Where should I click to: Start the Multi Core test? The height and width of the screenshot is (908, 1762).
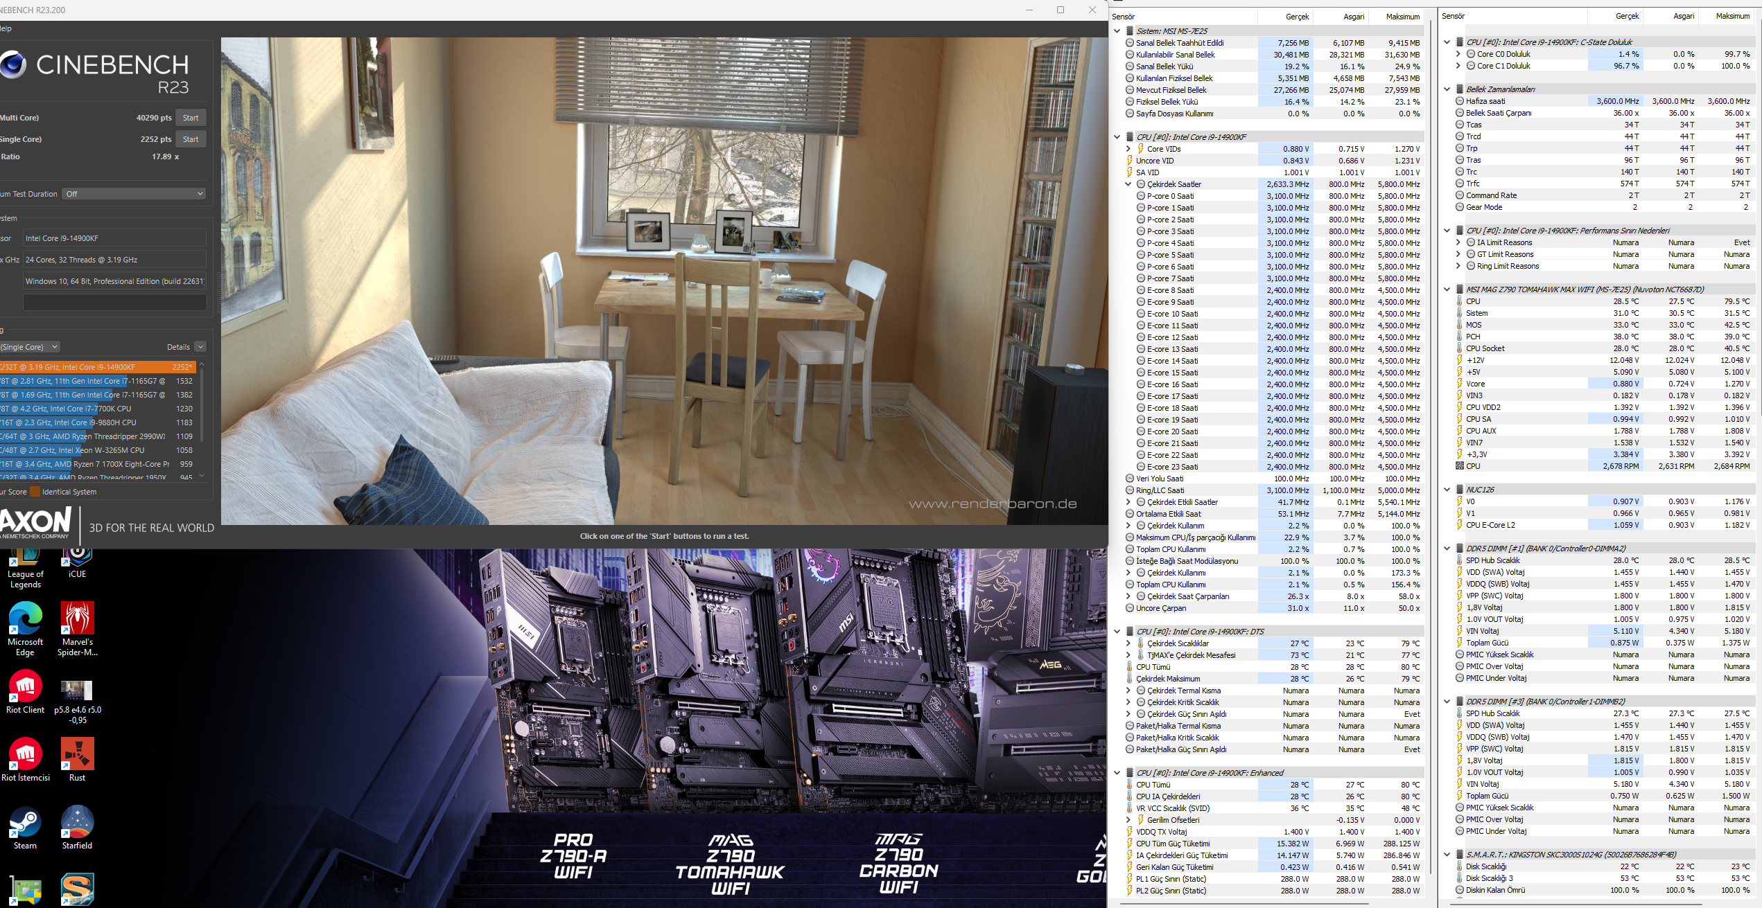191,118
